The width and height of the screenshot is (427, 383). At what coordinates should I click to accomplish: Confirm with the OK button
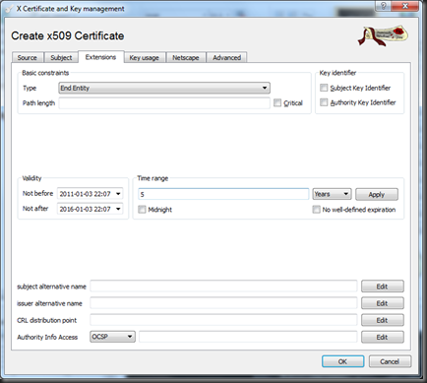point(342,361)
